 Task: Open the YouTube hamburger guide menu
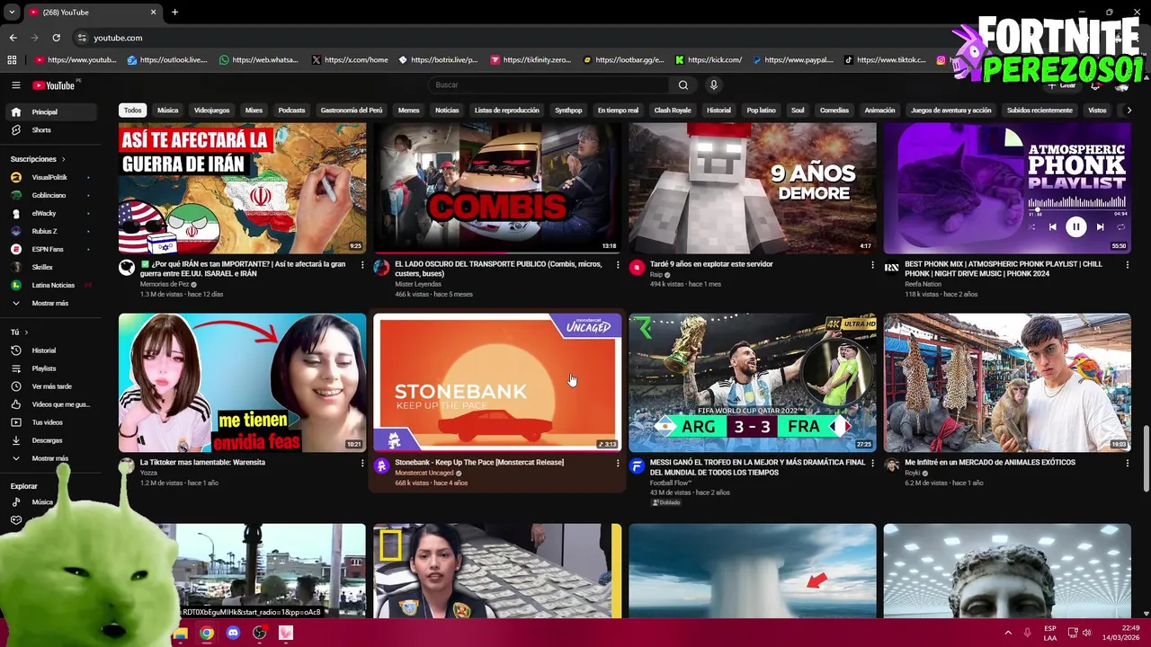(15, 85)
